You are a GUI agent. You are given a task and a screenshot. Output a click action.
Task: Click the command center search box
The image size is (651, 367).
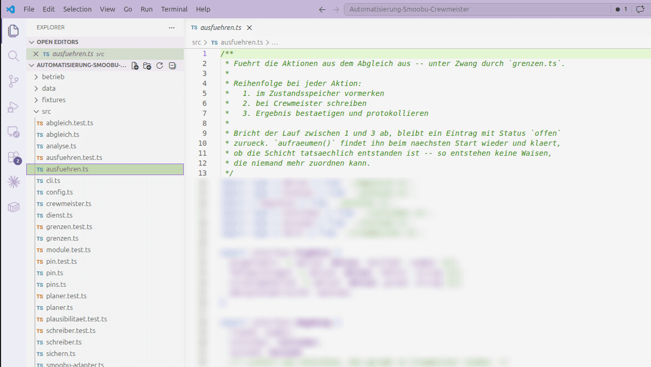(477, 9)
